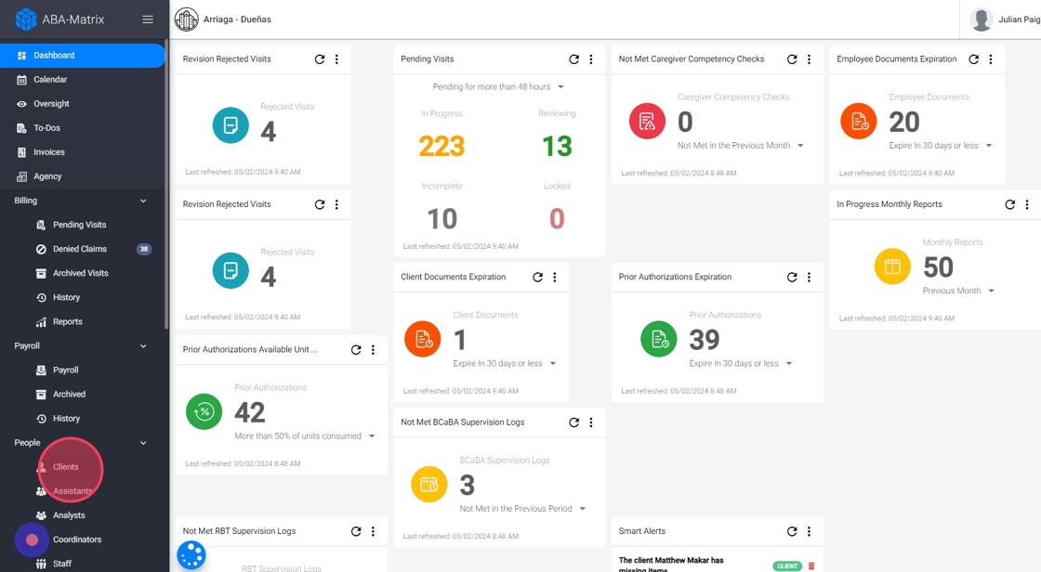Open options for Prior Authorizations Expiration card

(x=809, y=277)
